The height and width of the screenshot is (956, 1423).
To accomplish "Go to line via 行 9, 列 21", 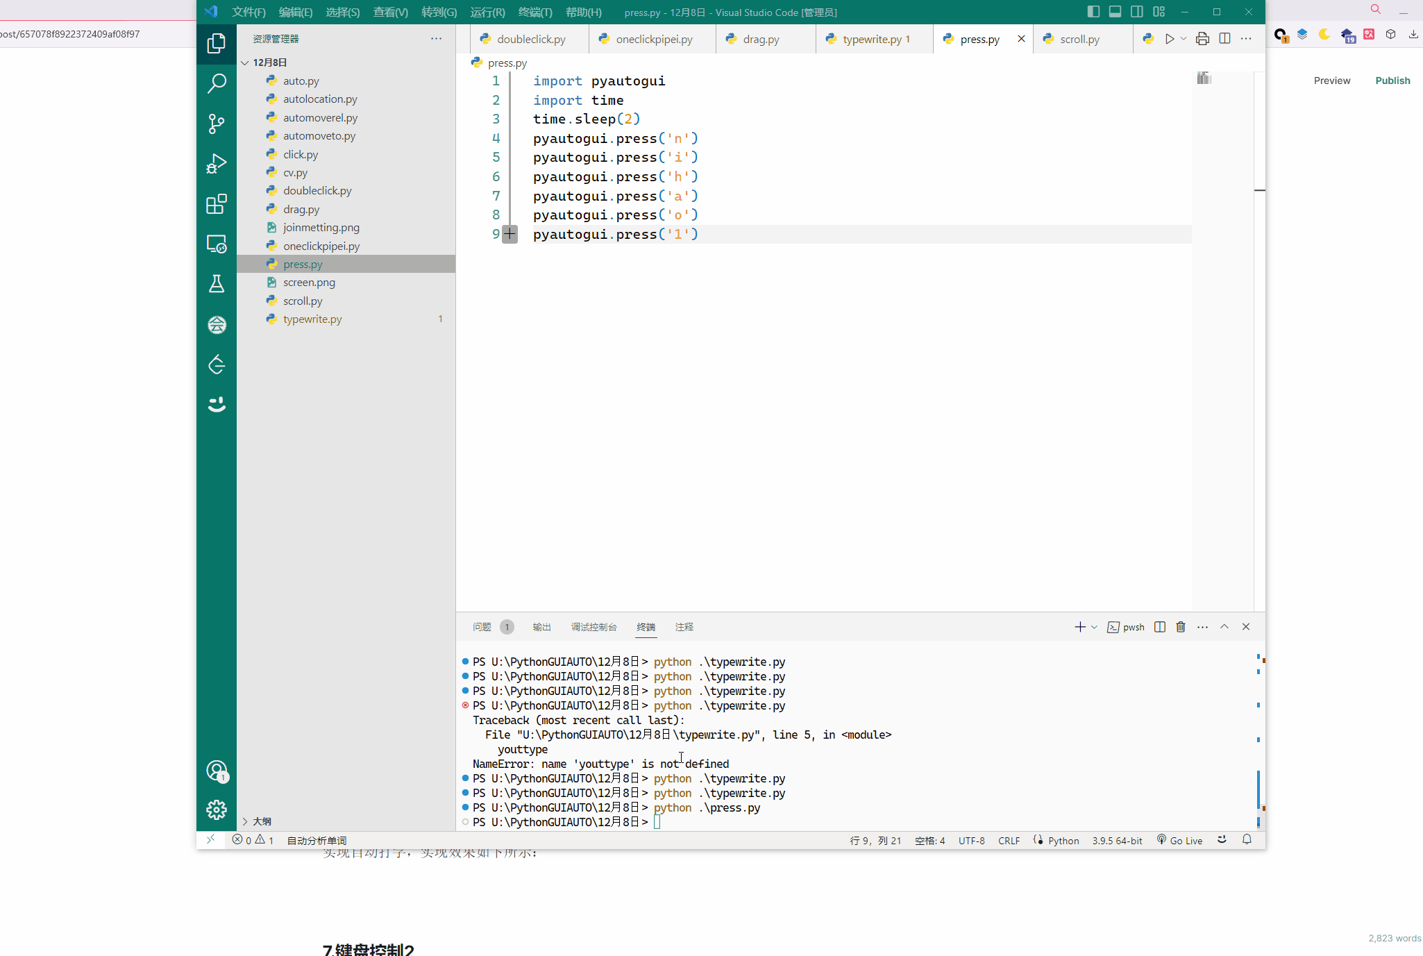I will point(875,840).
